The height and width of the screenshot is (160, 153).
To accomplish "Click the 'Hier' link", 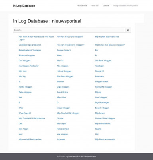I will tap(97, 134).
